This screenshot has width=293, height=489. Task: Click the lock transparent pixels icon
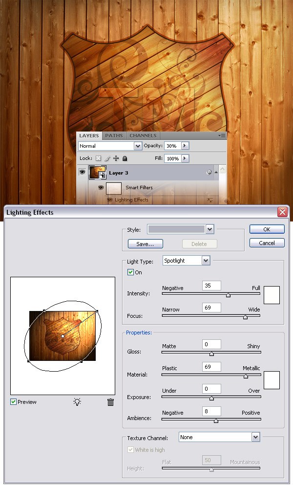pos(98,158)
